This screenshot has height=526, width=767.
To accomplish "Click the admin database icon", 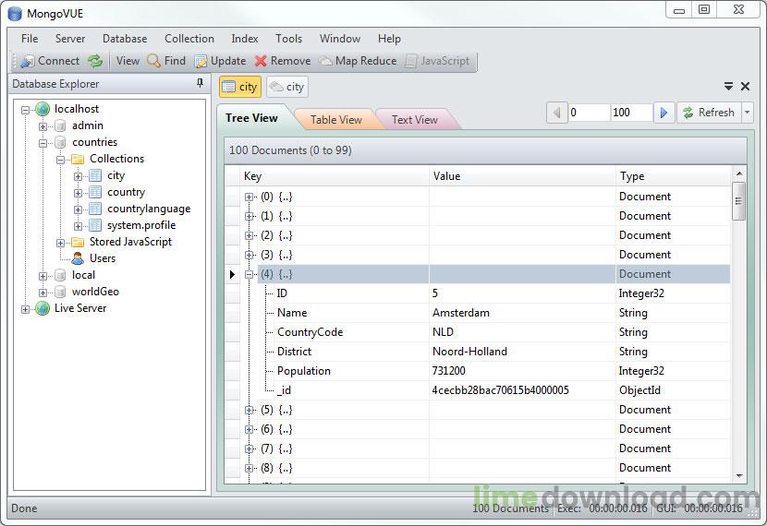I will (60, 126).
